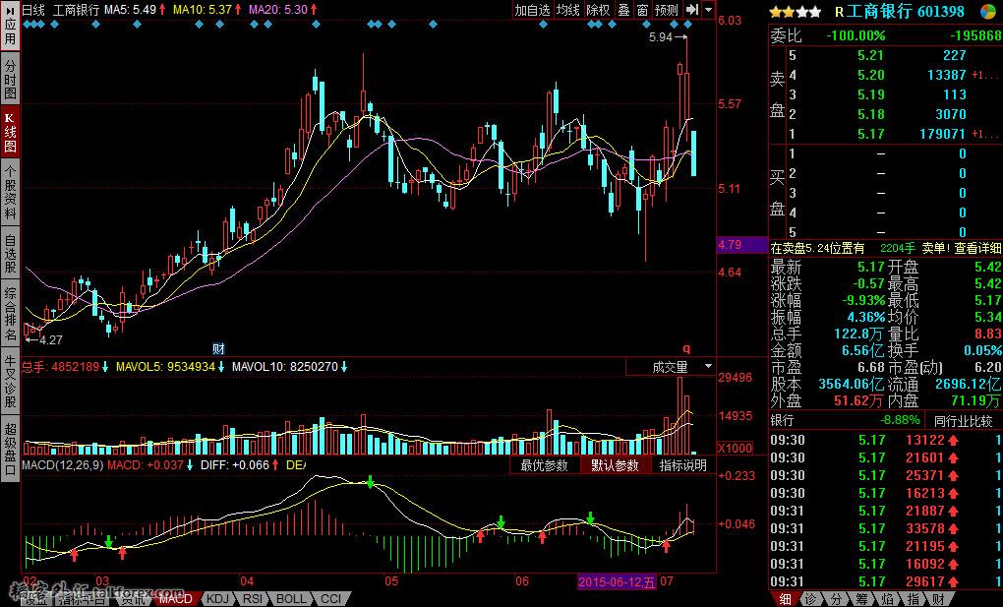Click the 2015-06-12,五 date marker
The height and width of the screenshot is (607, 1003).
tap(617, 581)
